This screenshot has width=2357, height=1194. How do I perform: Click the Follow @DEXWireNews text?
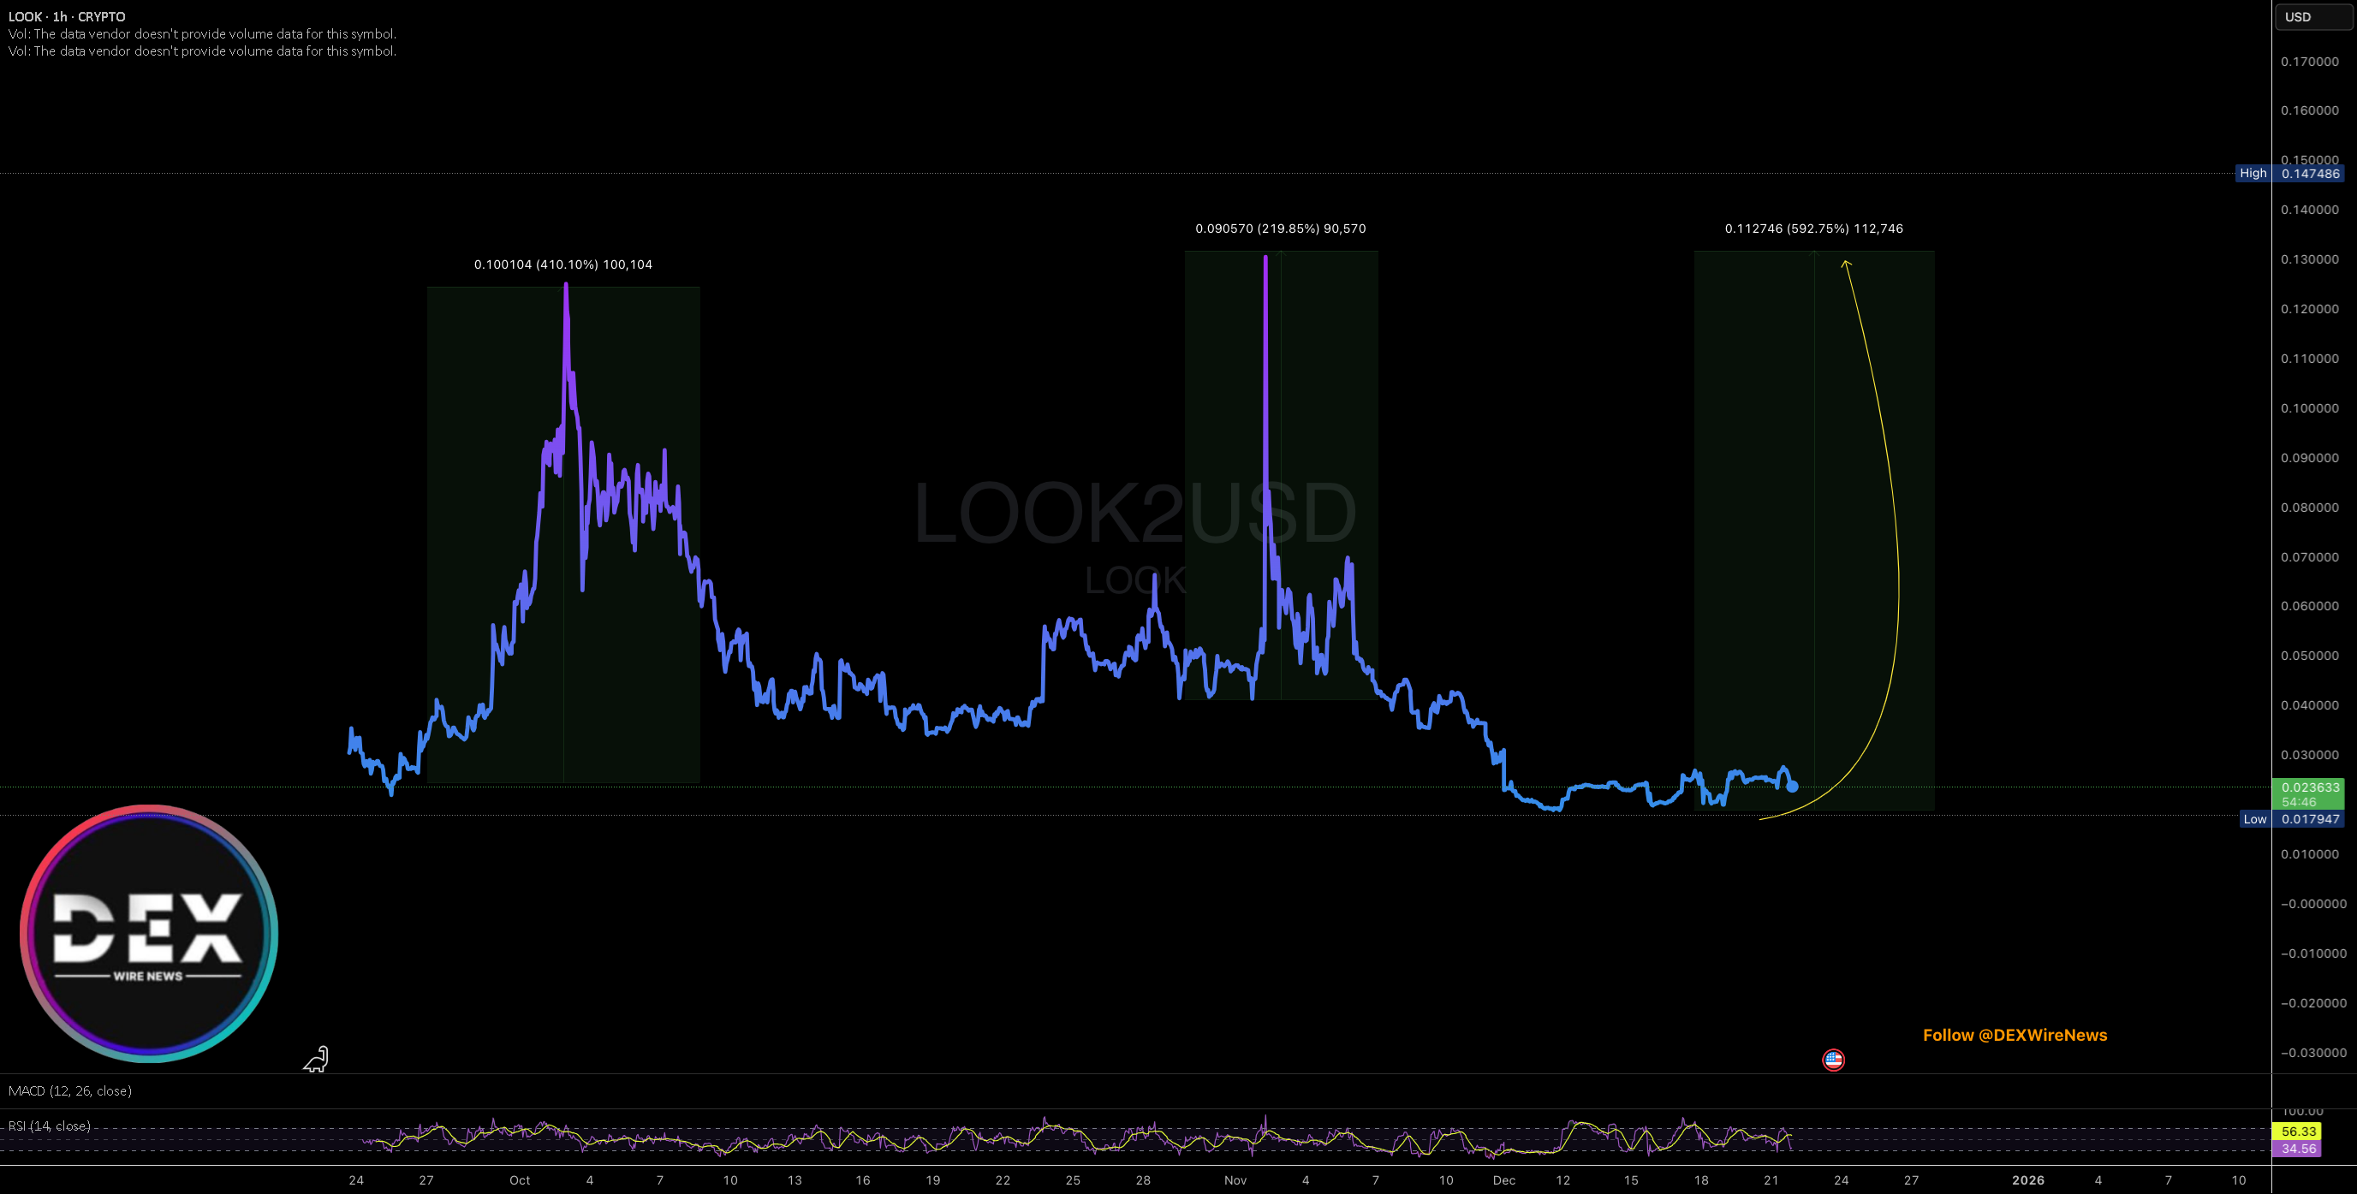[2015, 1035]
